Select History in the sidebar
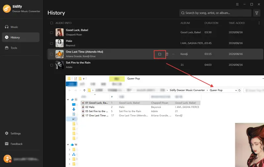The image size is (264, 167). tap(21, 37)
